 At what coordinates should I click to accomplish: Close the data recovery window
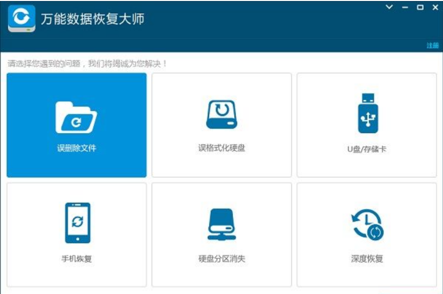pos(436,7)
